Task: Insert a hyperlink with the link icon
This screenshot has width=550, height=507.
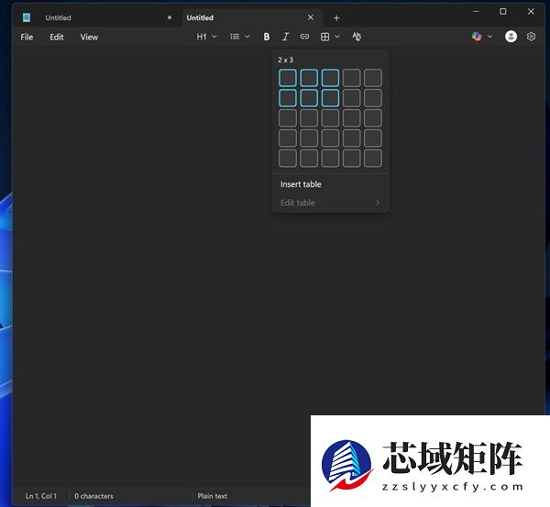Action: tap(304, 37)
